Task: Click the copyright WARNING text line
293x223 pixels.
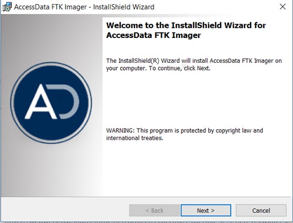Action: click(184, 130)
